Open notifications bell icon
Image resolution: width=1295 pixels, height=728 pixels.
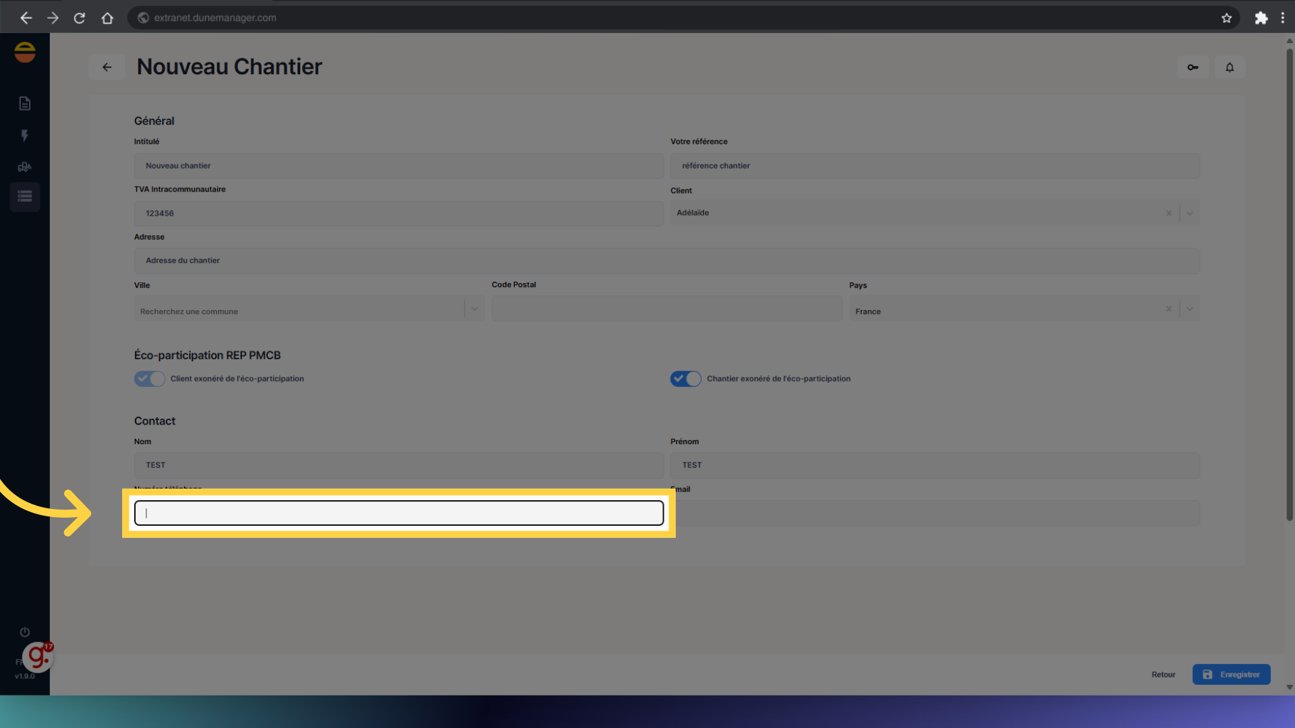pos(1230,67)
